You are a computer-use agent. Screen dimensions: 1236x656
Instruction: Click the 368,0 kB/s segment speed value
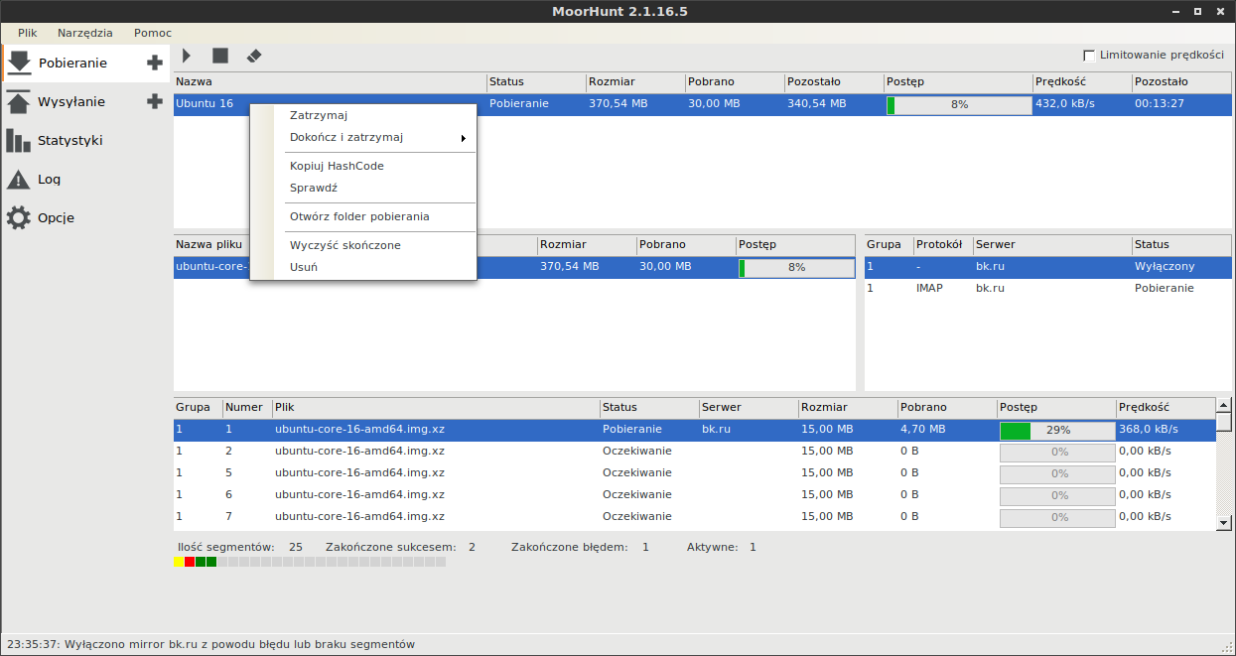(x=1149, y=429)
